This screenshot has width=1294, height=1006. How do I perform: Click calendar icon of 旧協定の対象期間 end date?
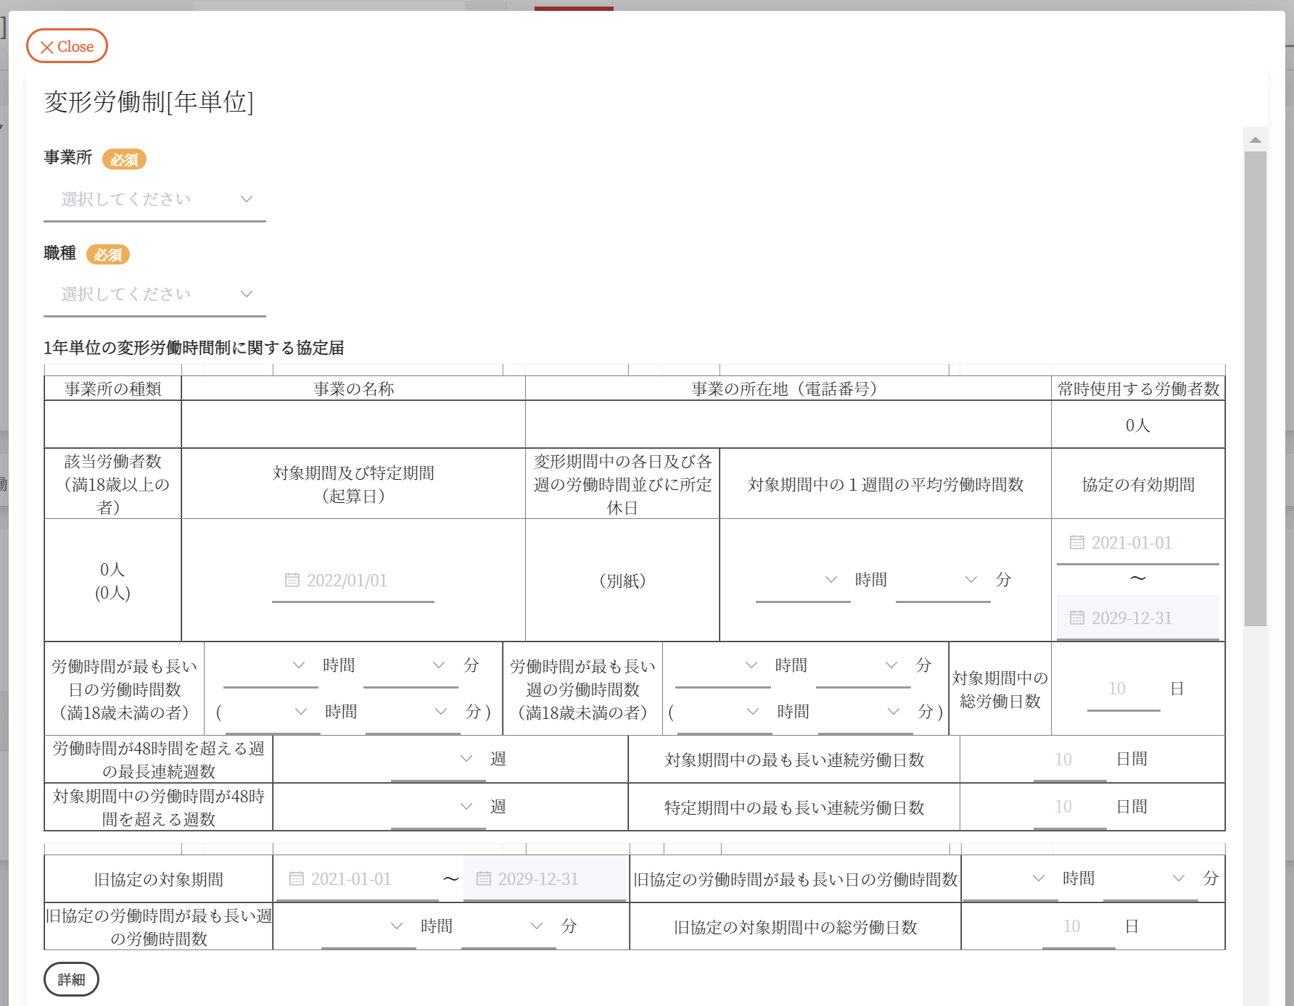(x=483, y=878)
